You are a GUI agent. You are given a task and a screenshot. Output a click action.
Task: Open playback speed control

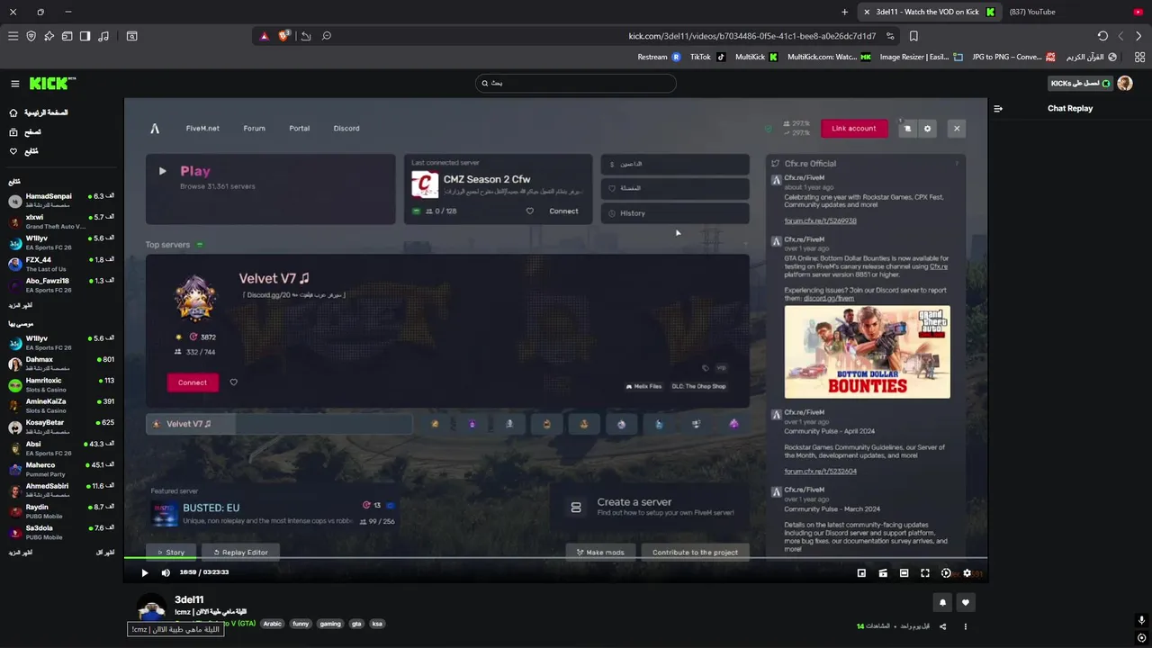[x=946, y=572]
